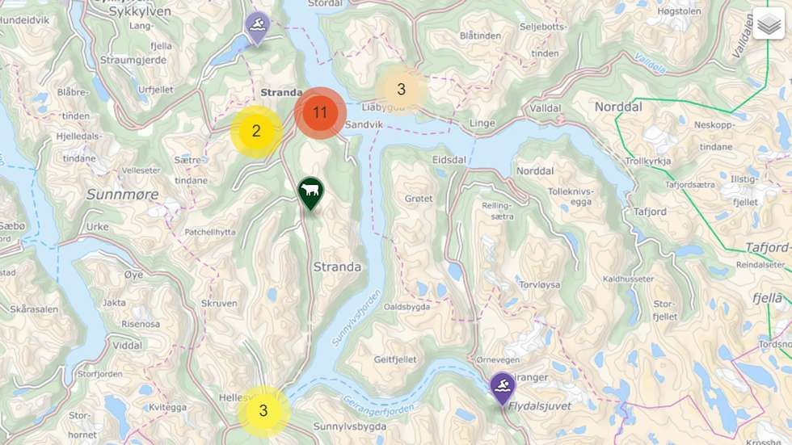The width and height of the screenshot is (792, 445).
Task: Click the Sunnylvsbygda label
Action: [349, 426]
